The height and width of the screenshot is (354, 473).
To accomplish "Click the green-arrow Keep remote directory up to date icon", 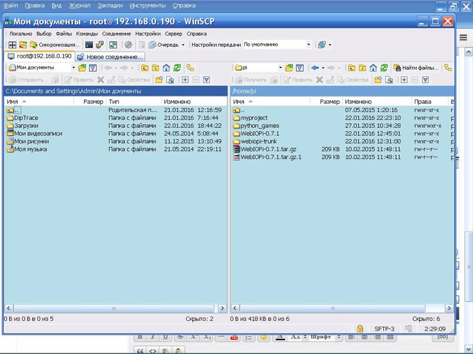I will tap(113, 45).
